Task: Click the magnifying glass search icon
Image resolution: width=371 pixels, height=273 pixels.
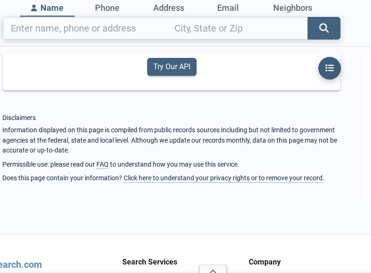Action: (x=324, y=28)
